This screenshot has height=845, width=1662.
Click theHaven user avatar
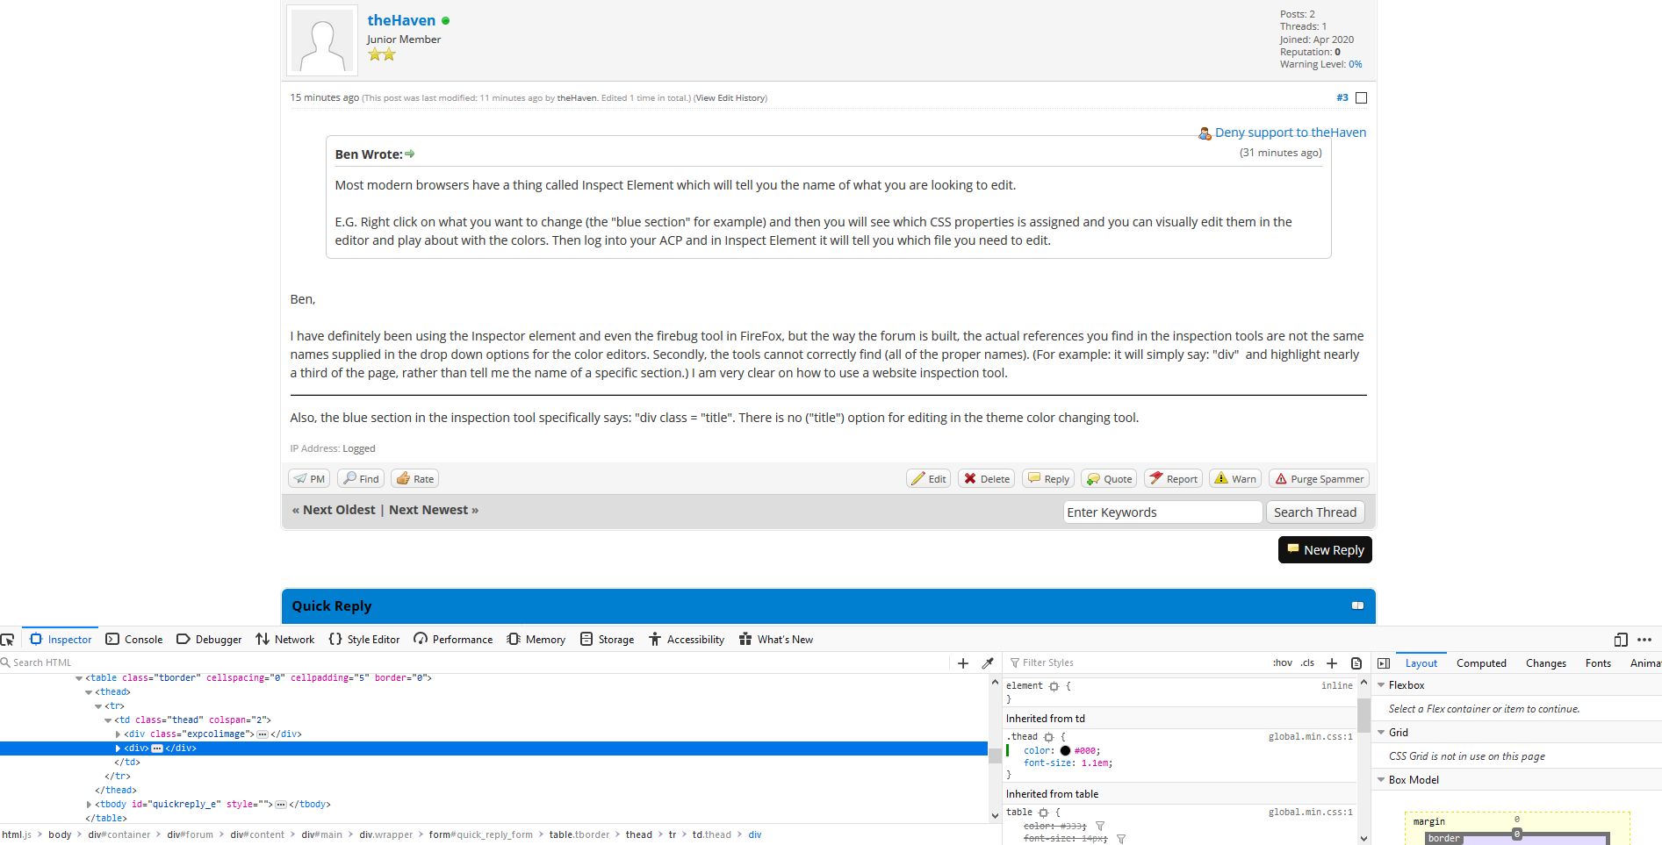[322, 40]
